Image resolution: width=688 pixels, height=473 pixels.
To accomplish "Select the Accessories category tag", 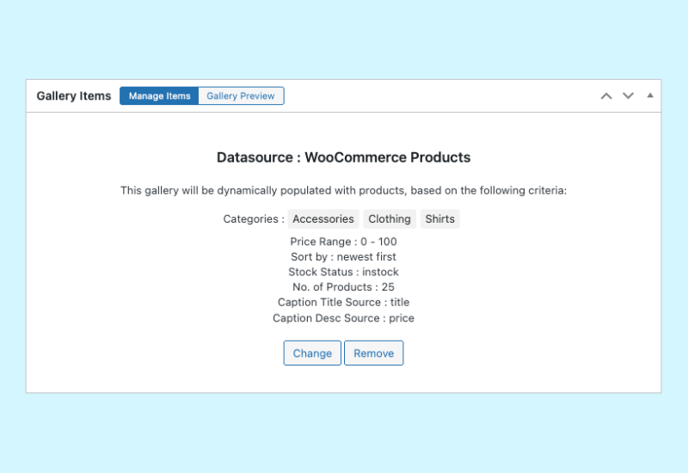I will click(x=323, y=219).
